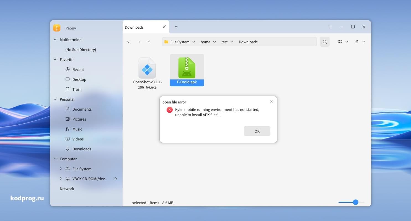The image size is (411, 221).
Task: Collapse the Multiterminal section
Action: 55,40
